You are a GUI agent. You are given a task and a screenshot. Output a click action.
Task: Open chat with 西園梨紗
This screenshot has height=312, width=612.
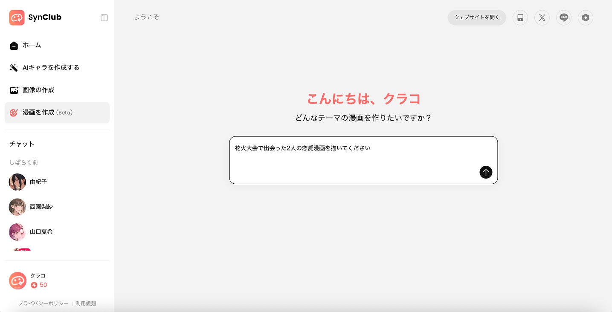click(57, 207)
